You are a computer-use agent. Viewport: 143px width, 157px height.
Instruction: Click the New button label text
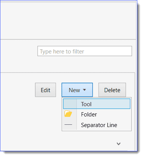point(75,90)
